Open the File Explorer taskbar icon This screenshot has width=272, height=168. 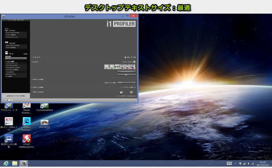tap(15, 163)
